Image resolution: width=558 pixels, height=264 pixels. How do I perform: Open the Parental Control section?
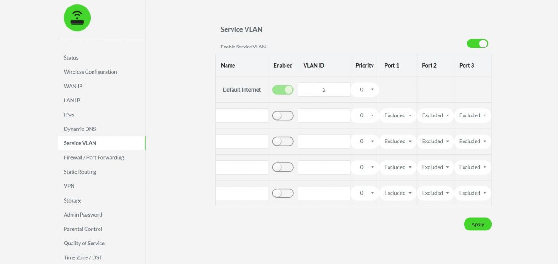pyautogui.click(x=83, y=229)
